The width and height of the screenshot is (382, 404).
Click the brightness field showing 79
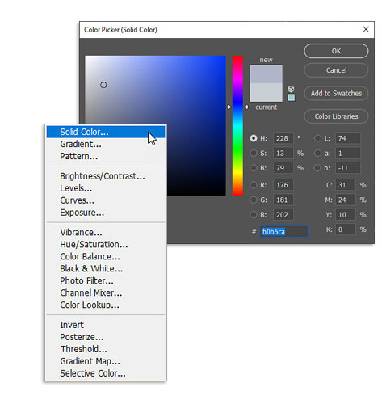283,168
